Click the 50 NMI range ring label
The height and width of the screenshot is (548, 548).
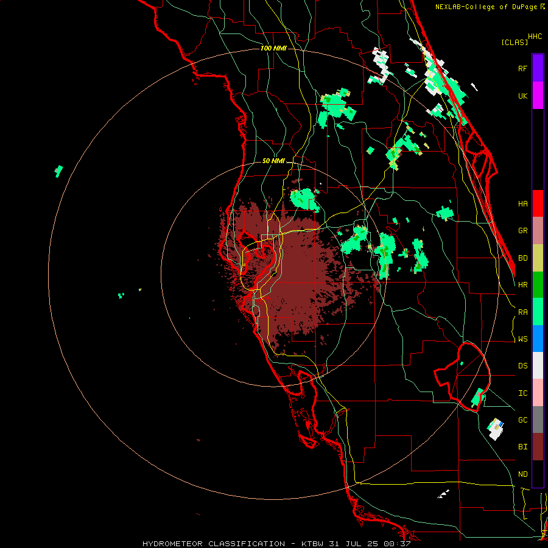tap(273, 161)
